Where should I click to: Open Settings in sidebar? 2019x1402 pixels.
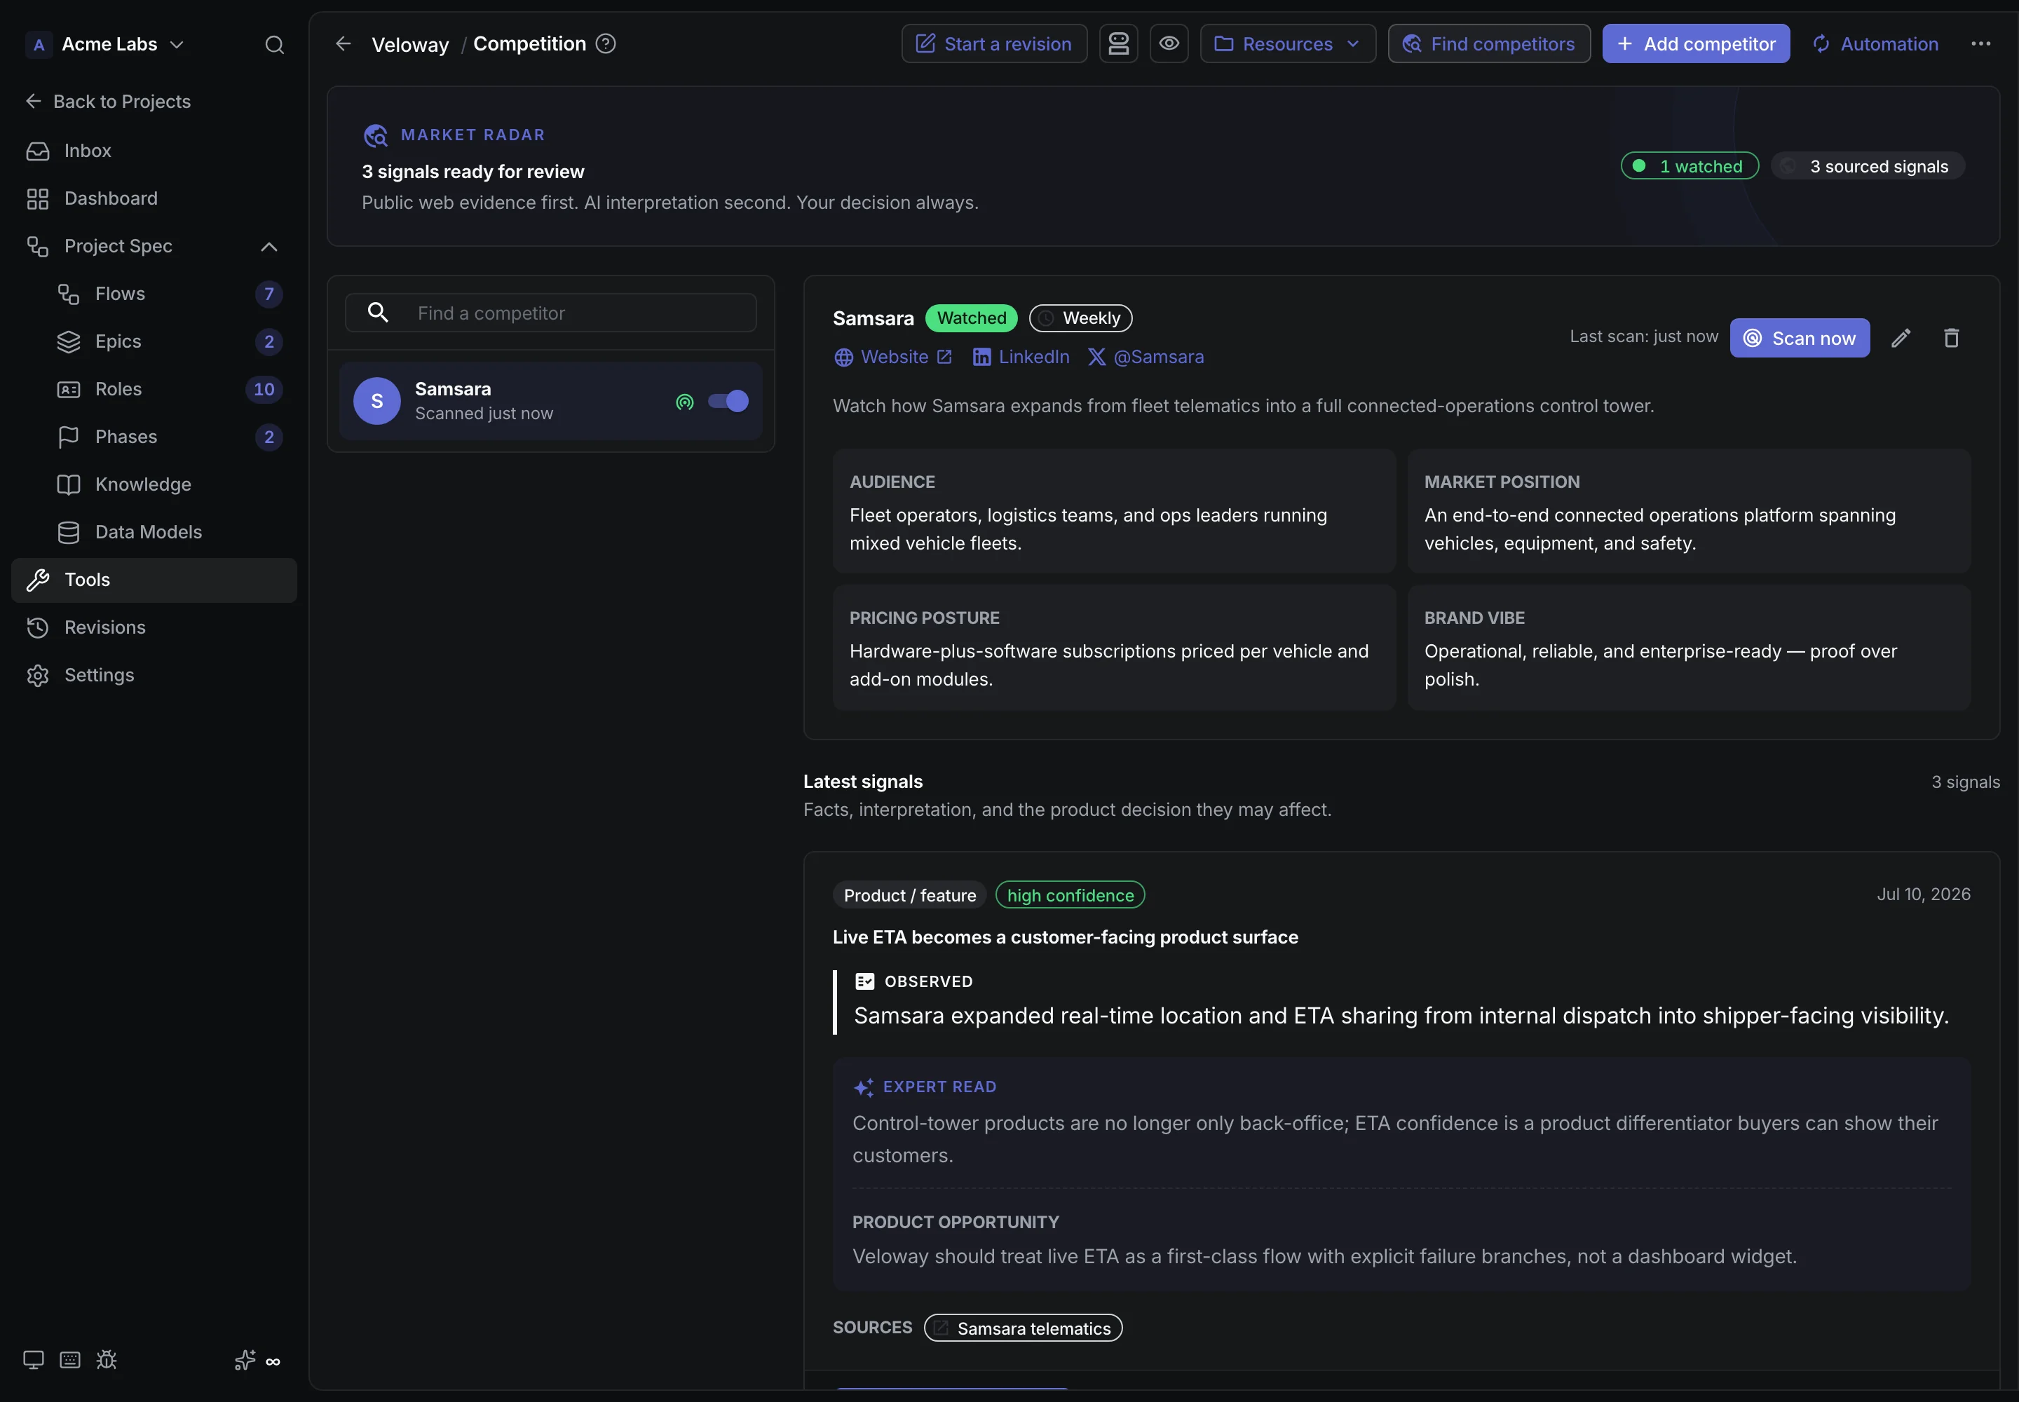tap(155, 674)
